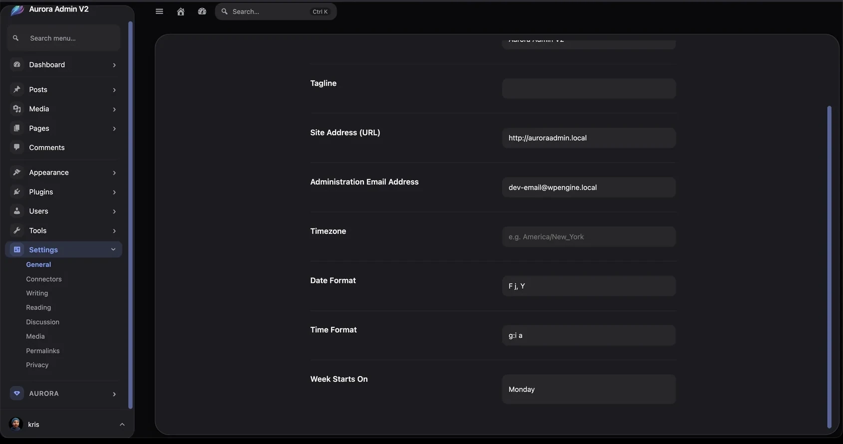Open Reading settings submenu item
843x444 pixels.
(x=38, y=307)
